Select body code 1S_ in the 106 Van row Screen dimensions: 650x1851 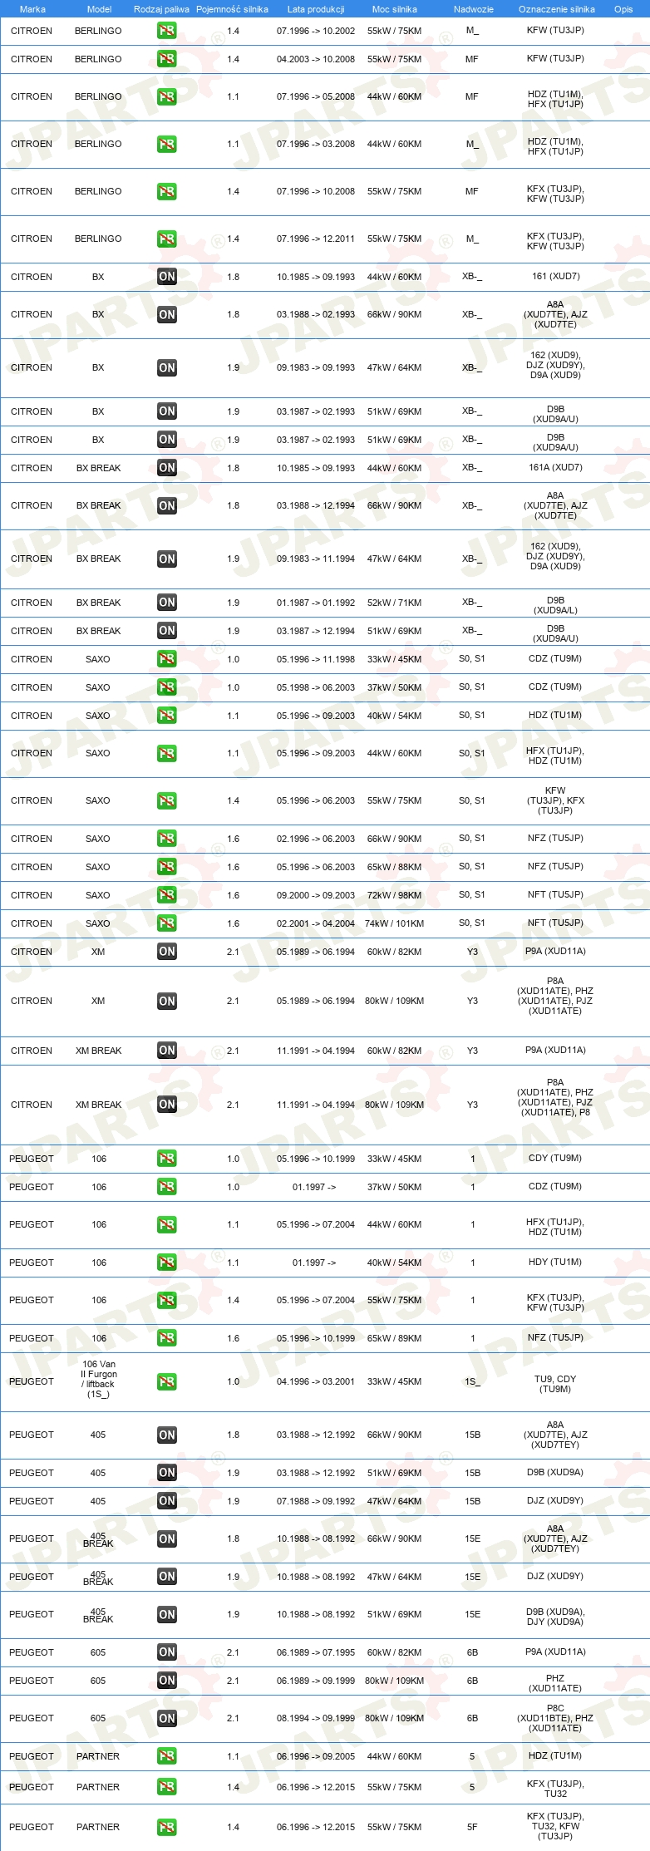pos(472,1381)
